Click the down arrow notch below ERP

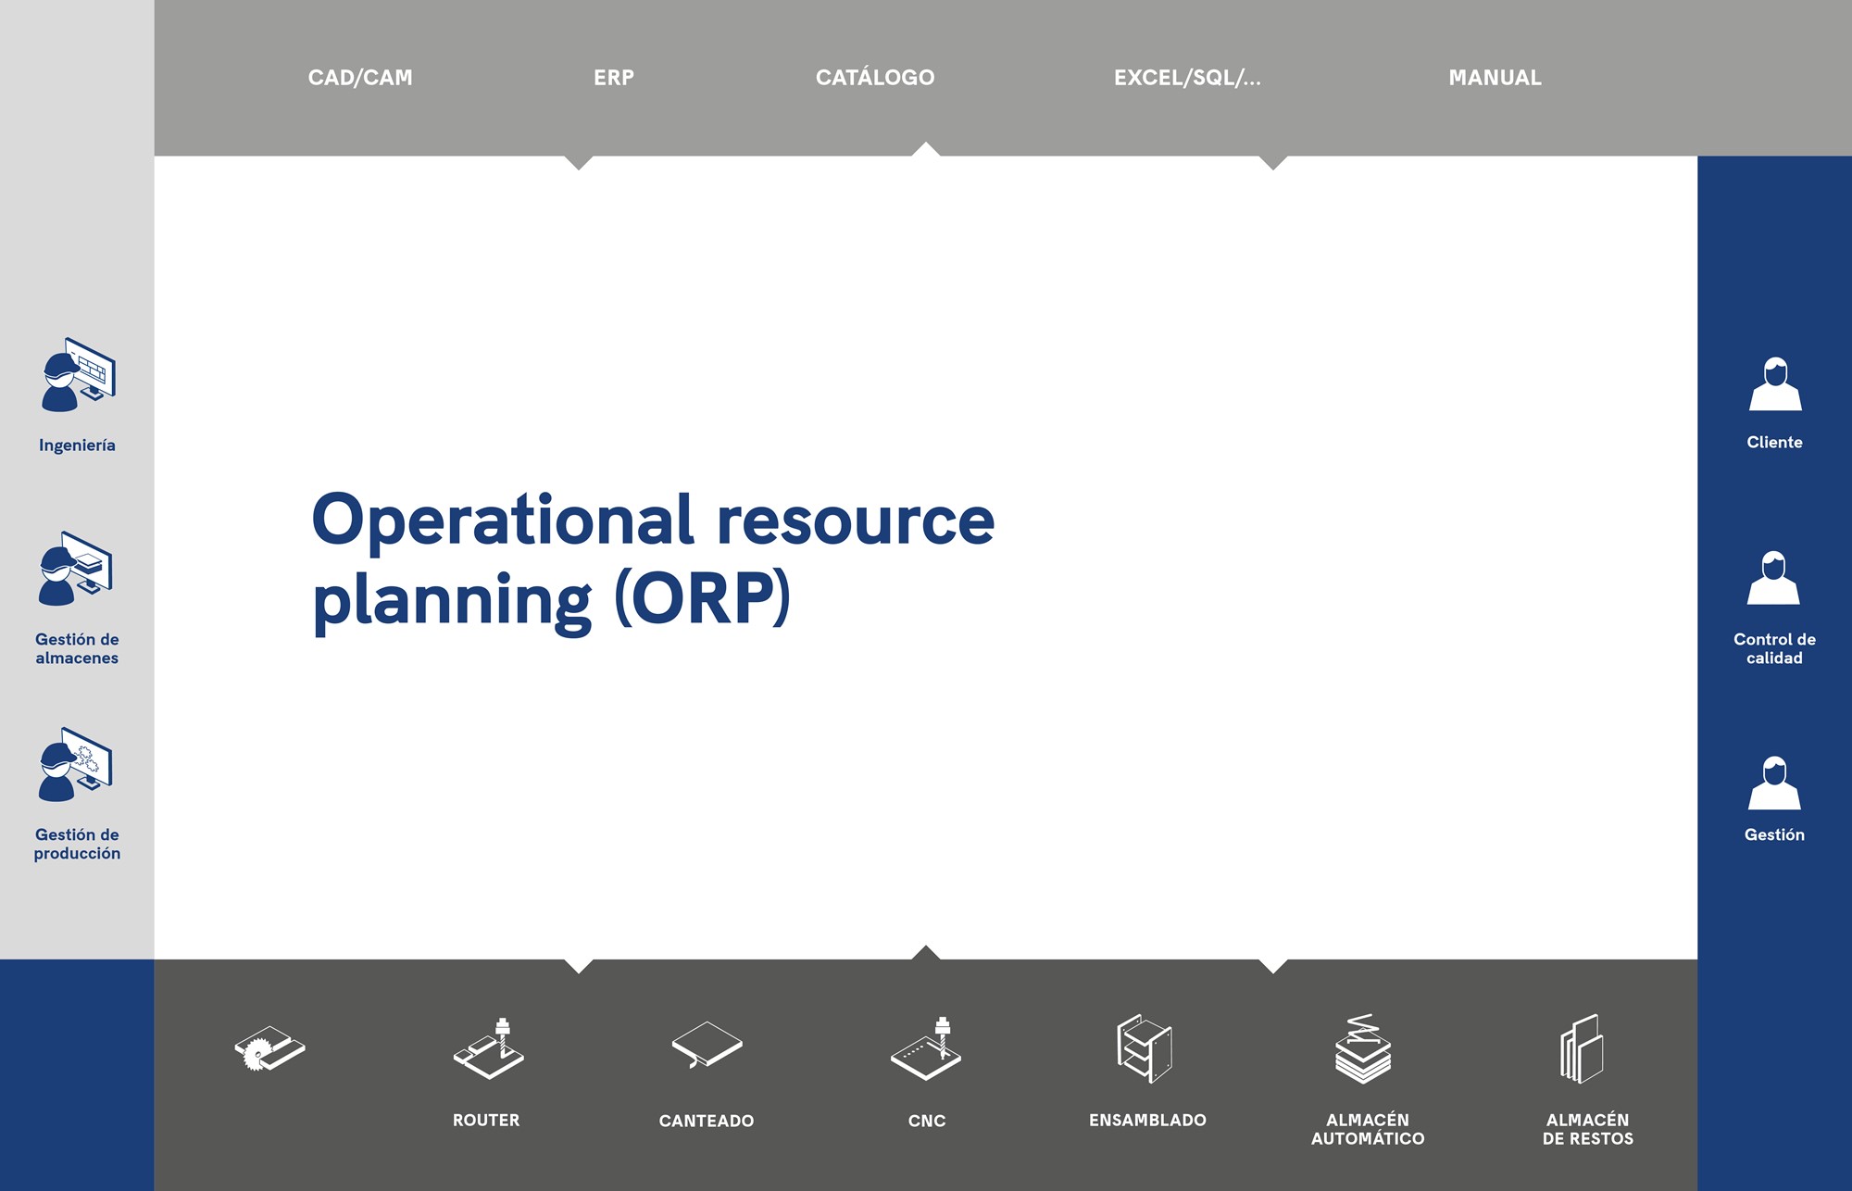point(579,162)
